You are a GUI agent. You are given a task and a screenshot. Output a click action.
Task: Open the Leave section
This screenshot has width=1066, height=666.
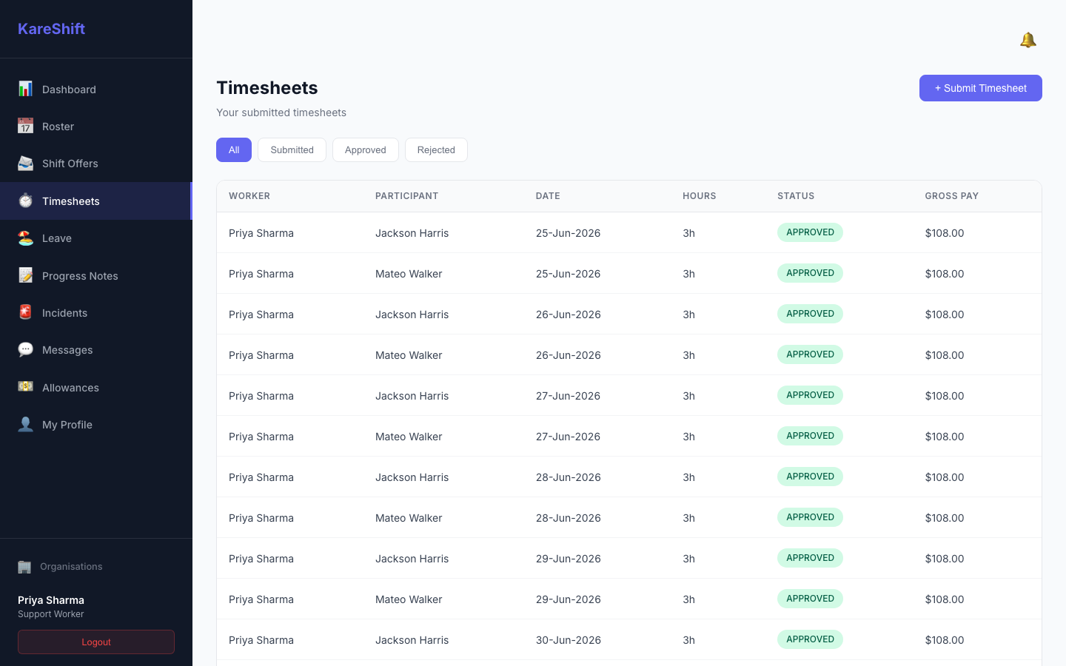95,238
